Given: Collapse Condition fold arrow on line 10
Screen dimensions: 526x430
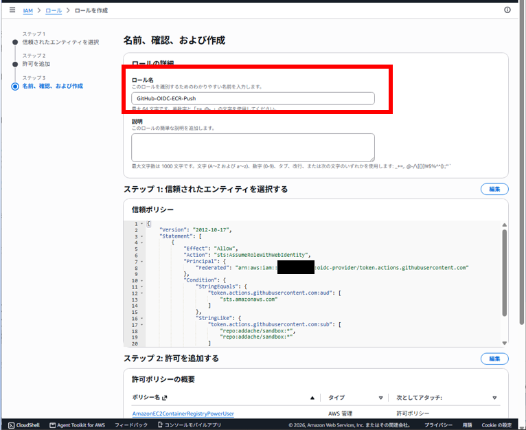Looking at the screenshot, I should click(142, 281).
